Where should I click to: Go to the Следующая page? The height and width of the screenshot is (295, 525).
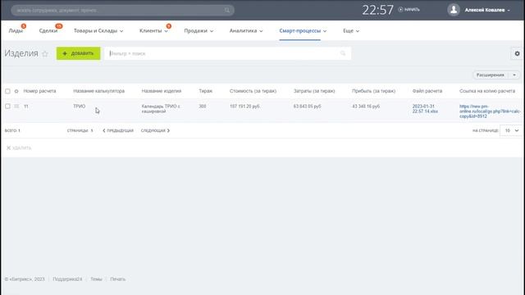point(155,130)
